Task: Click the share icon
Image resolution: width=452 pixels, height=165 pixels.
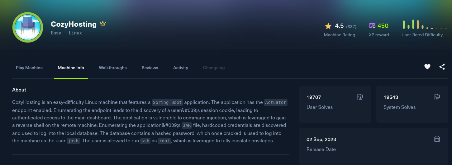Action: tap(442, 67)
